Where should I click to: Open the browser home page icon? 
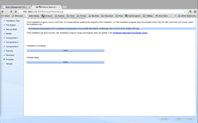[16, 12]
